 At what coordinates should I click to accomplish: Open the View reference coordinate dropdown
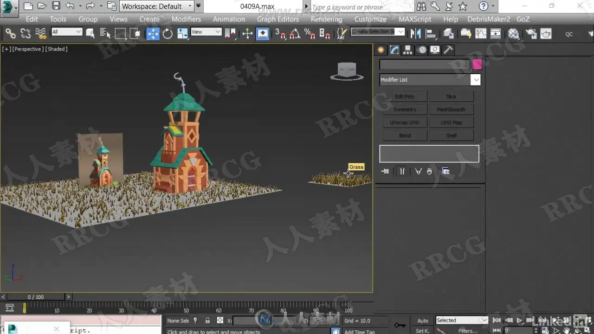(x=206, y=32)
